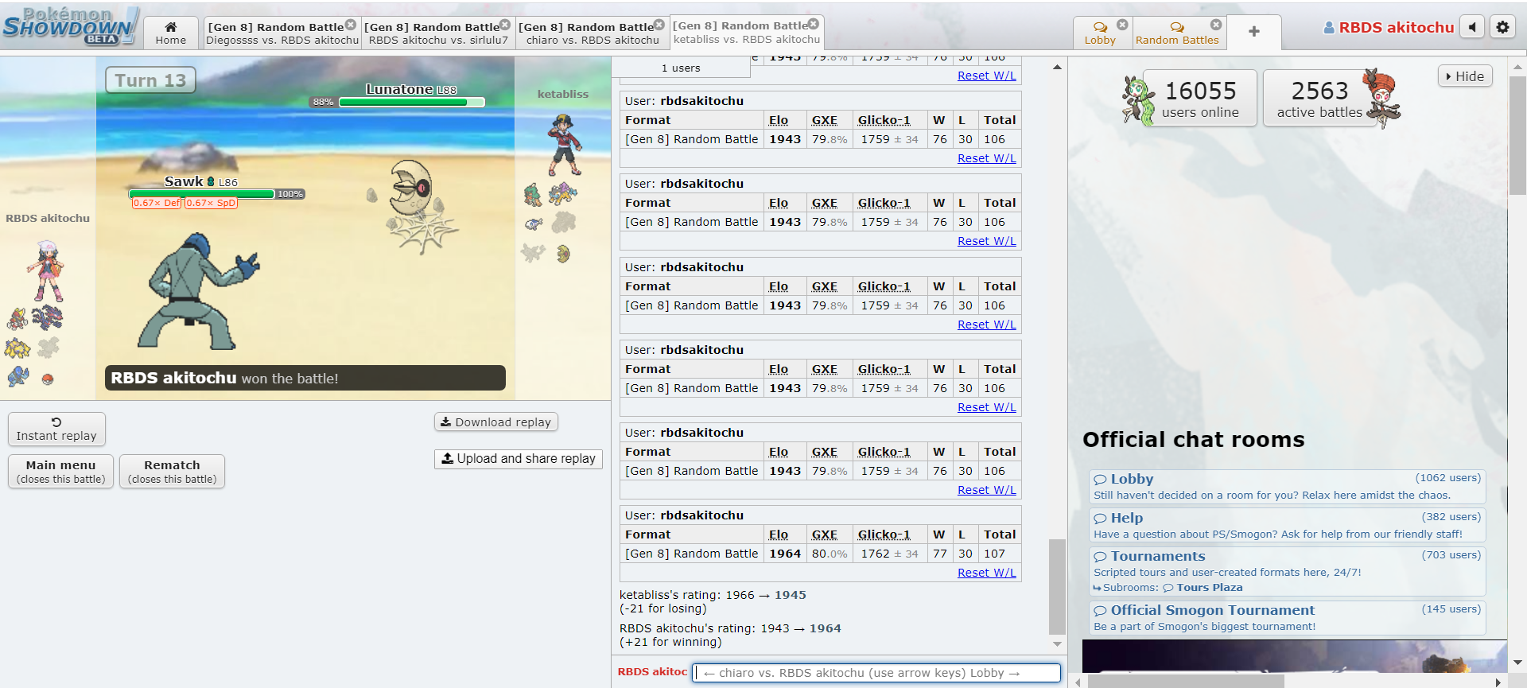Click the 1 users counter in chat

click(681, 68)
